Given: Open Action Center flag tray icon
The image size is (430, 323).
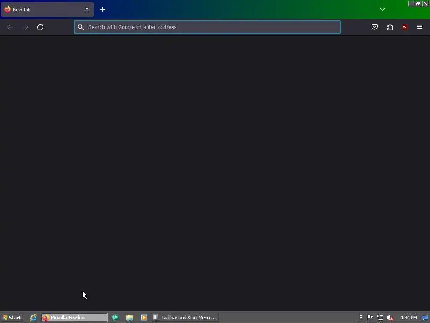Looking at the screenshot, I should (x=370, y=318).
